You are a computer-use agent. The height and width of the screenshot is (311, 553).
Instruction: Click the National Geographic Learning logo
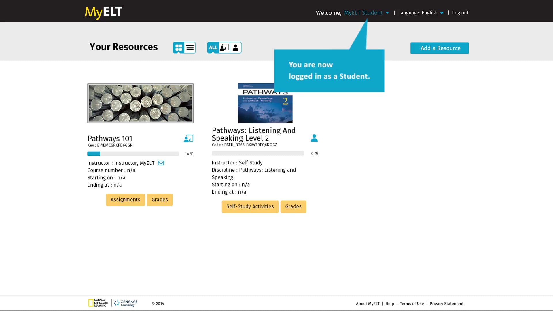pyautogui.click(x=99, y=303)
